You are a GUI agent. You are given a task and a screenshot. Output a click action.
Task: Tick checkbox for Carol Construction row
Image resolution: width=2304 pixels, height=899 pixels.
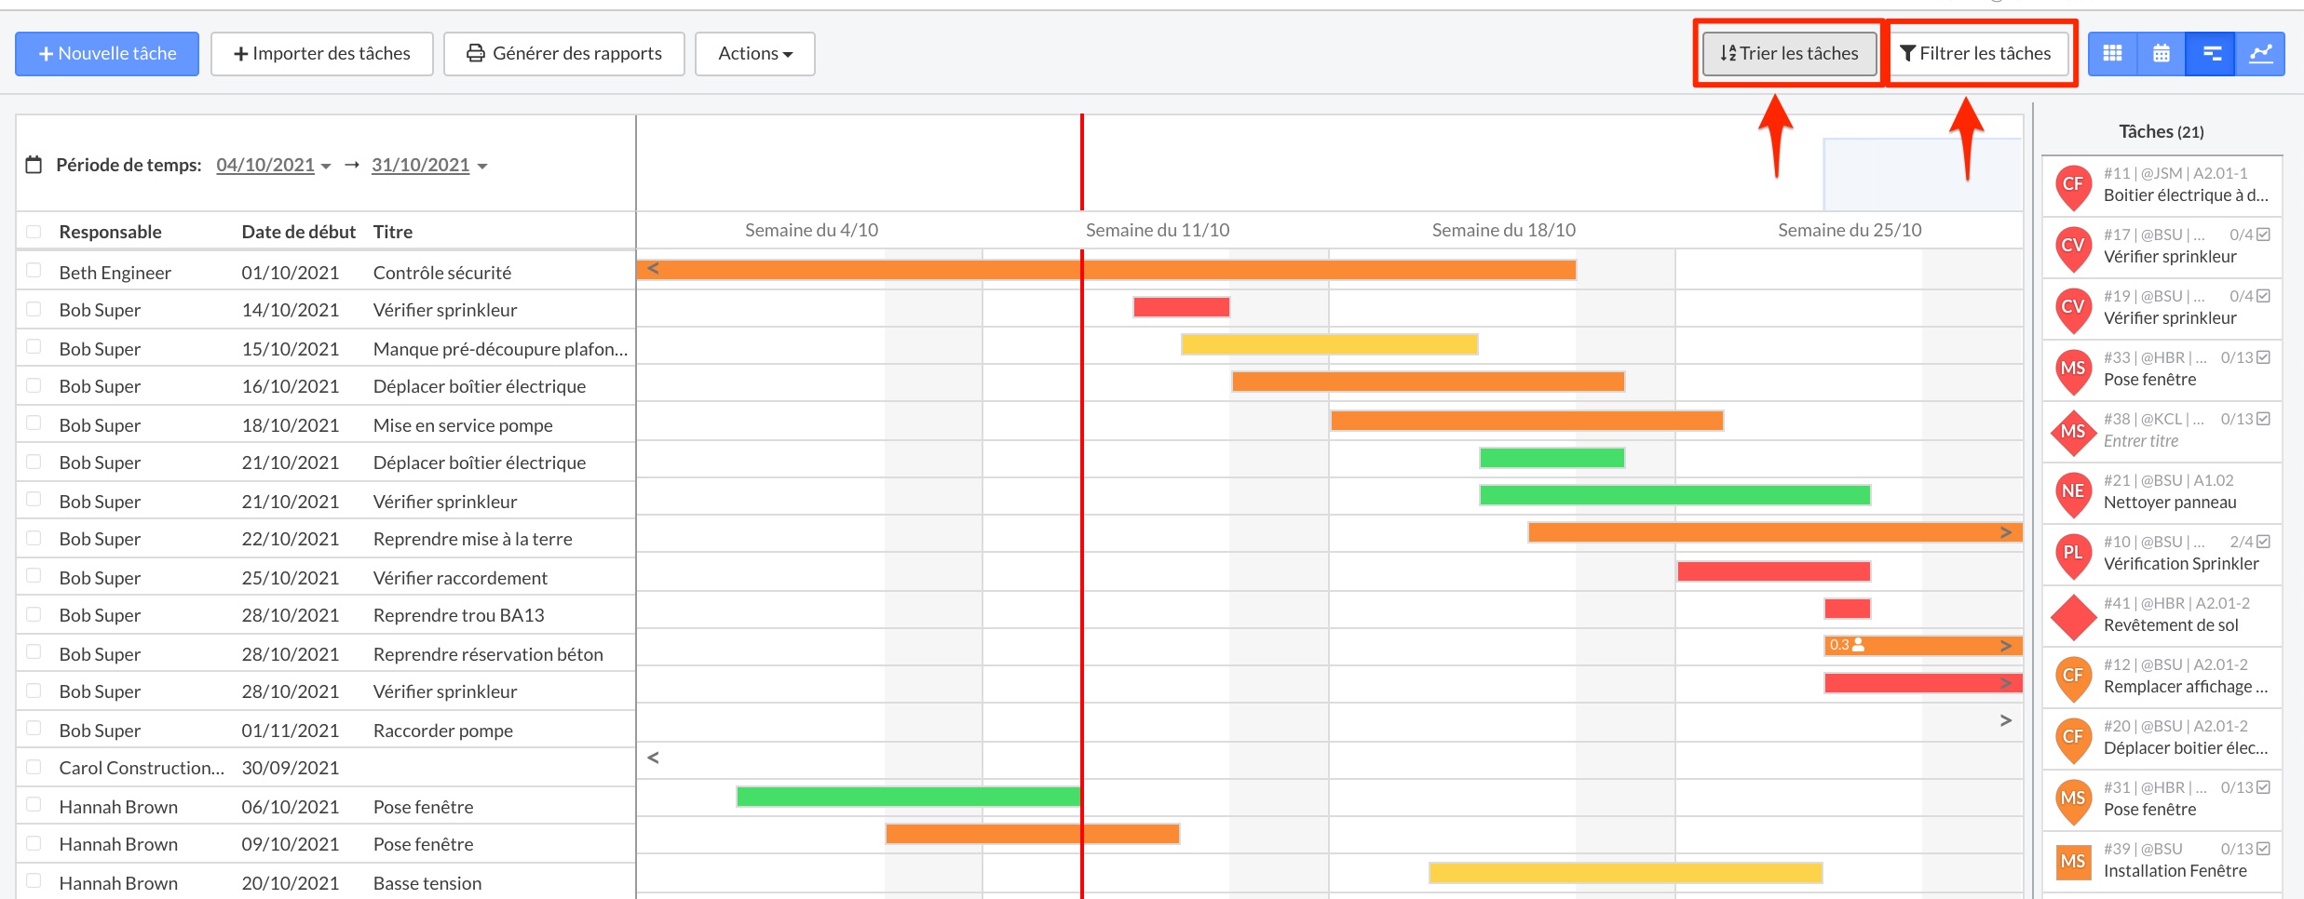coord(34,767)
